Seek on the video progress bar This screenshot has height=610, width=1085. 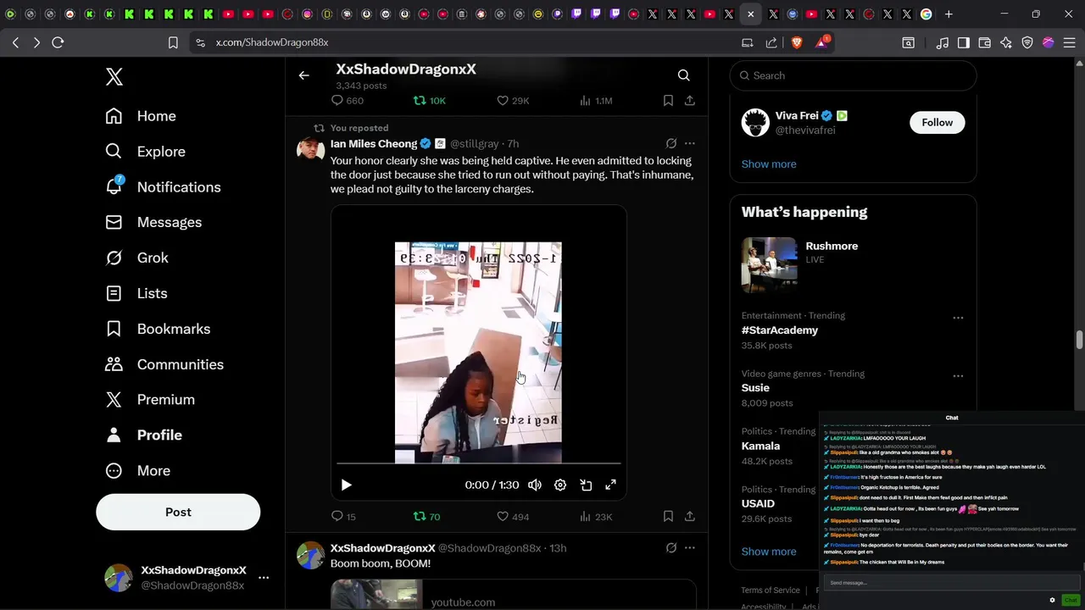[479, 463]
